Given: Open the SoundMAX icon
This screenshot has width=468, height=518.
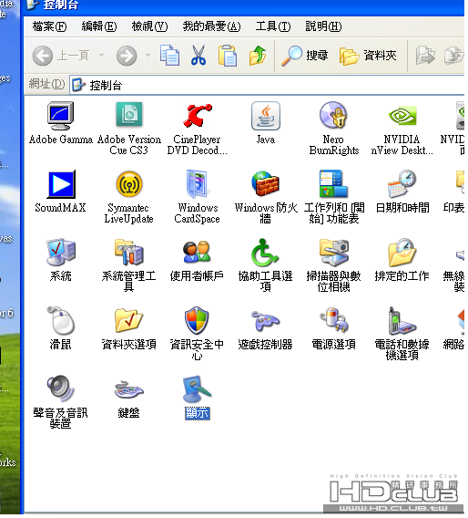Looking at the screenshot, I should coord(61,184).
